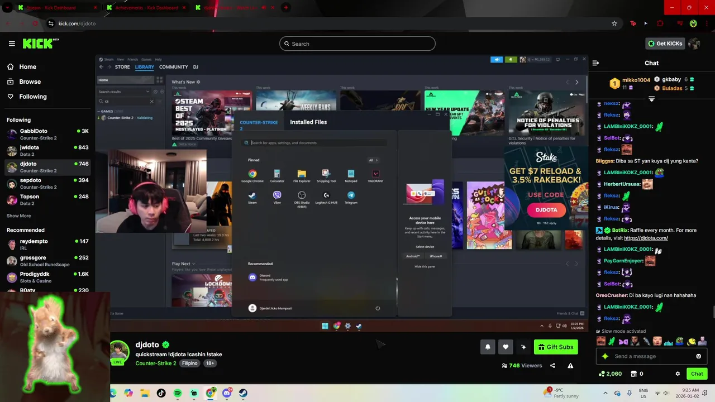Reload the page in browser
Viewport: 715px width, 402px height.
point(35,23)
